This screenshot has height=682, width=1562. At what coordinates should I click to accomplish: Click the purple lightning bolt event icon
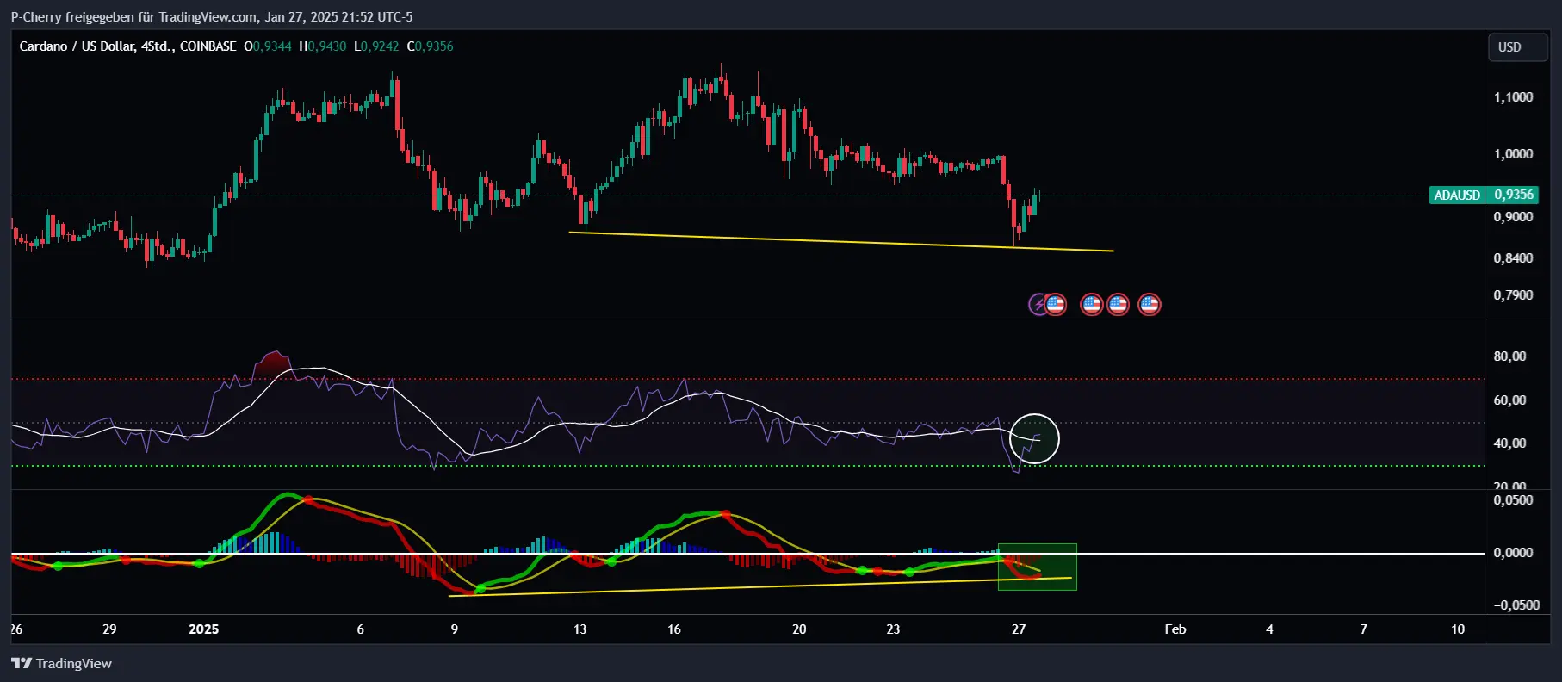(1038, 304)
